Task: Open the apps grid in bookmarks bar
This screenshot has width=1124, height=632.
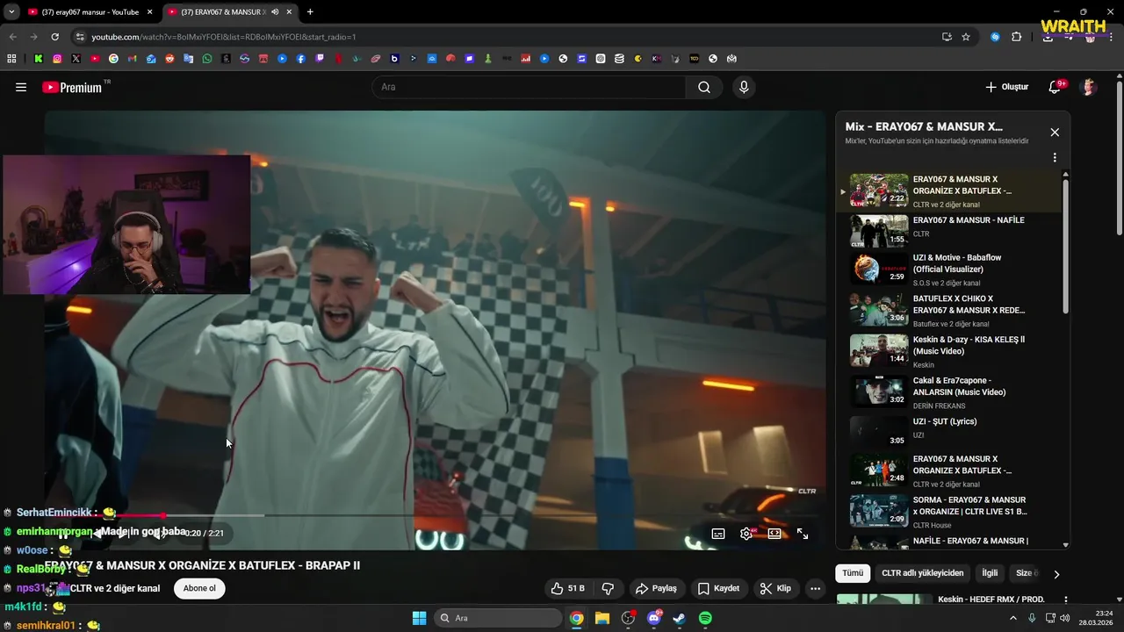Action: click(11, 59)
